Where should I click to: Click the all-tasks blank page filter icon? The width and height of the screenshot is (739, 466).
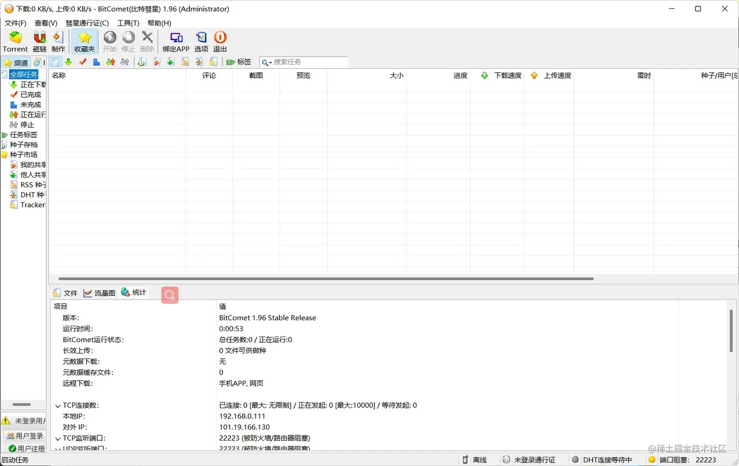[55, 62]
